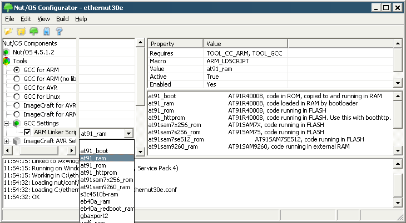Select the GCC Settings tree label
Screen dimensions: 406x223
pos(41,123)
